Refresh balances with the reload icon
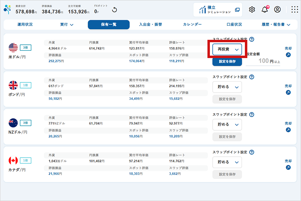This screenshot has width=301, height=201. pos(114,10)
